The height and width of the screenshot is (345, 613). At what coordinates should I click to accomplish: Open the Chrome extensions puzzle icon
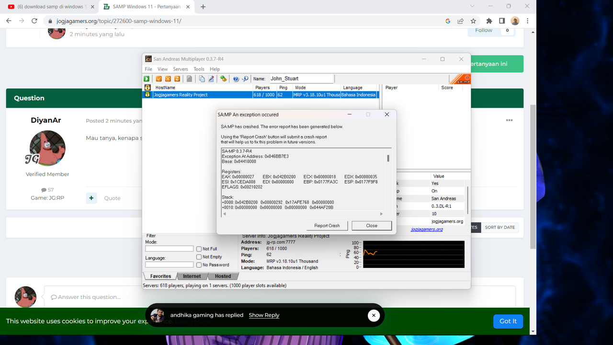[x=489, y=21]
